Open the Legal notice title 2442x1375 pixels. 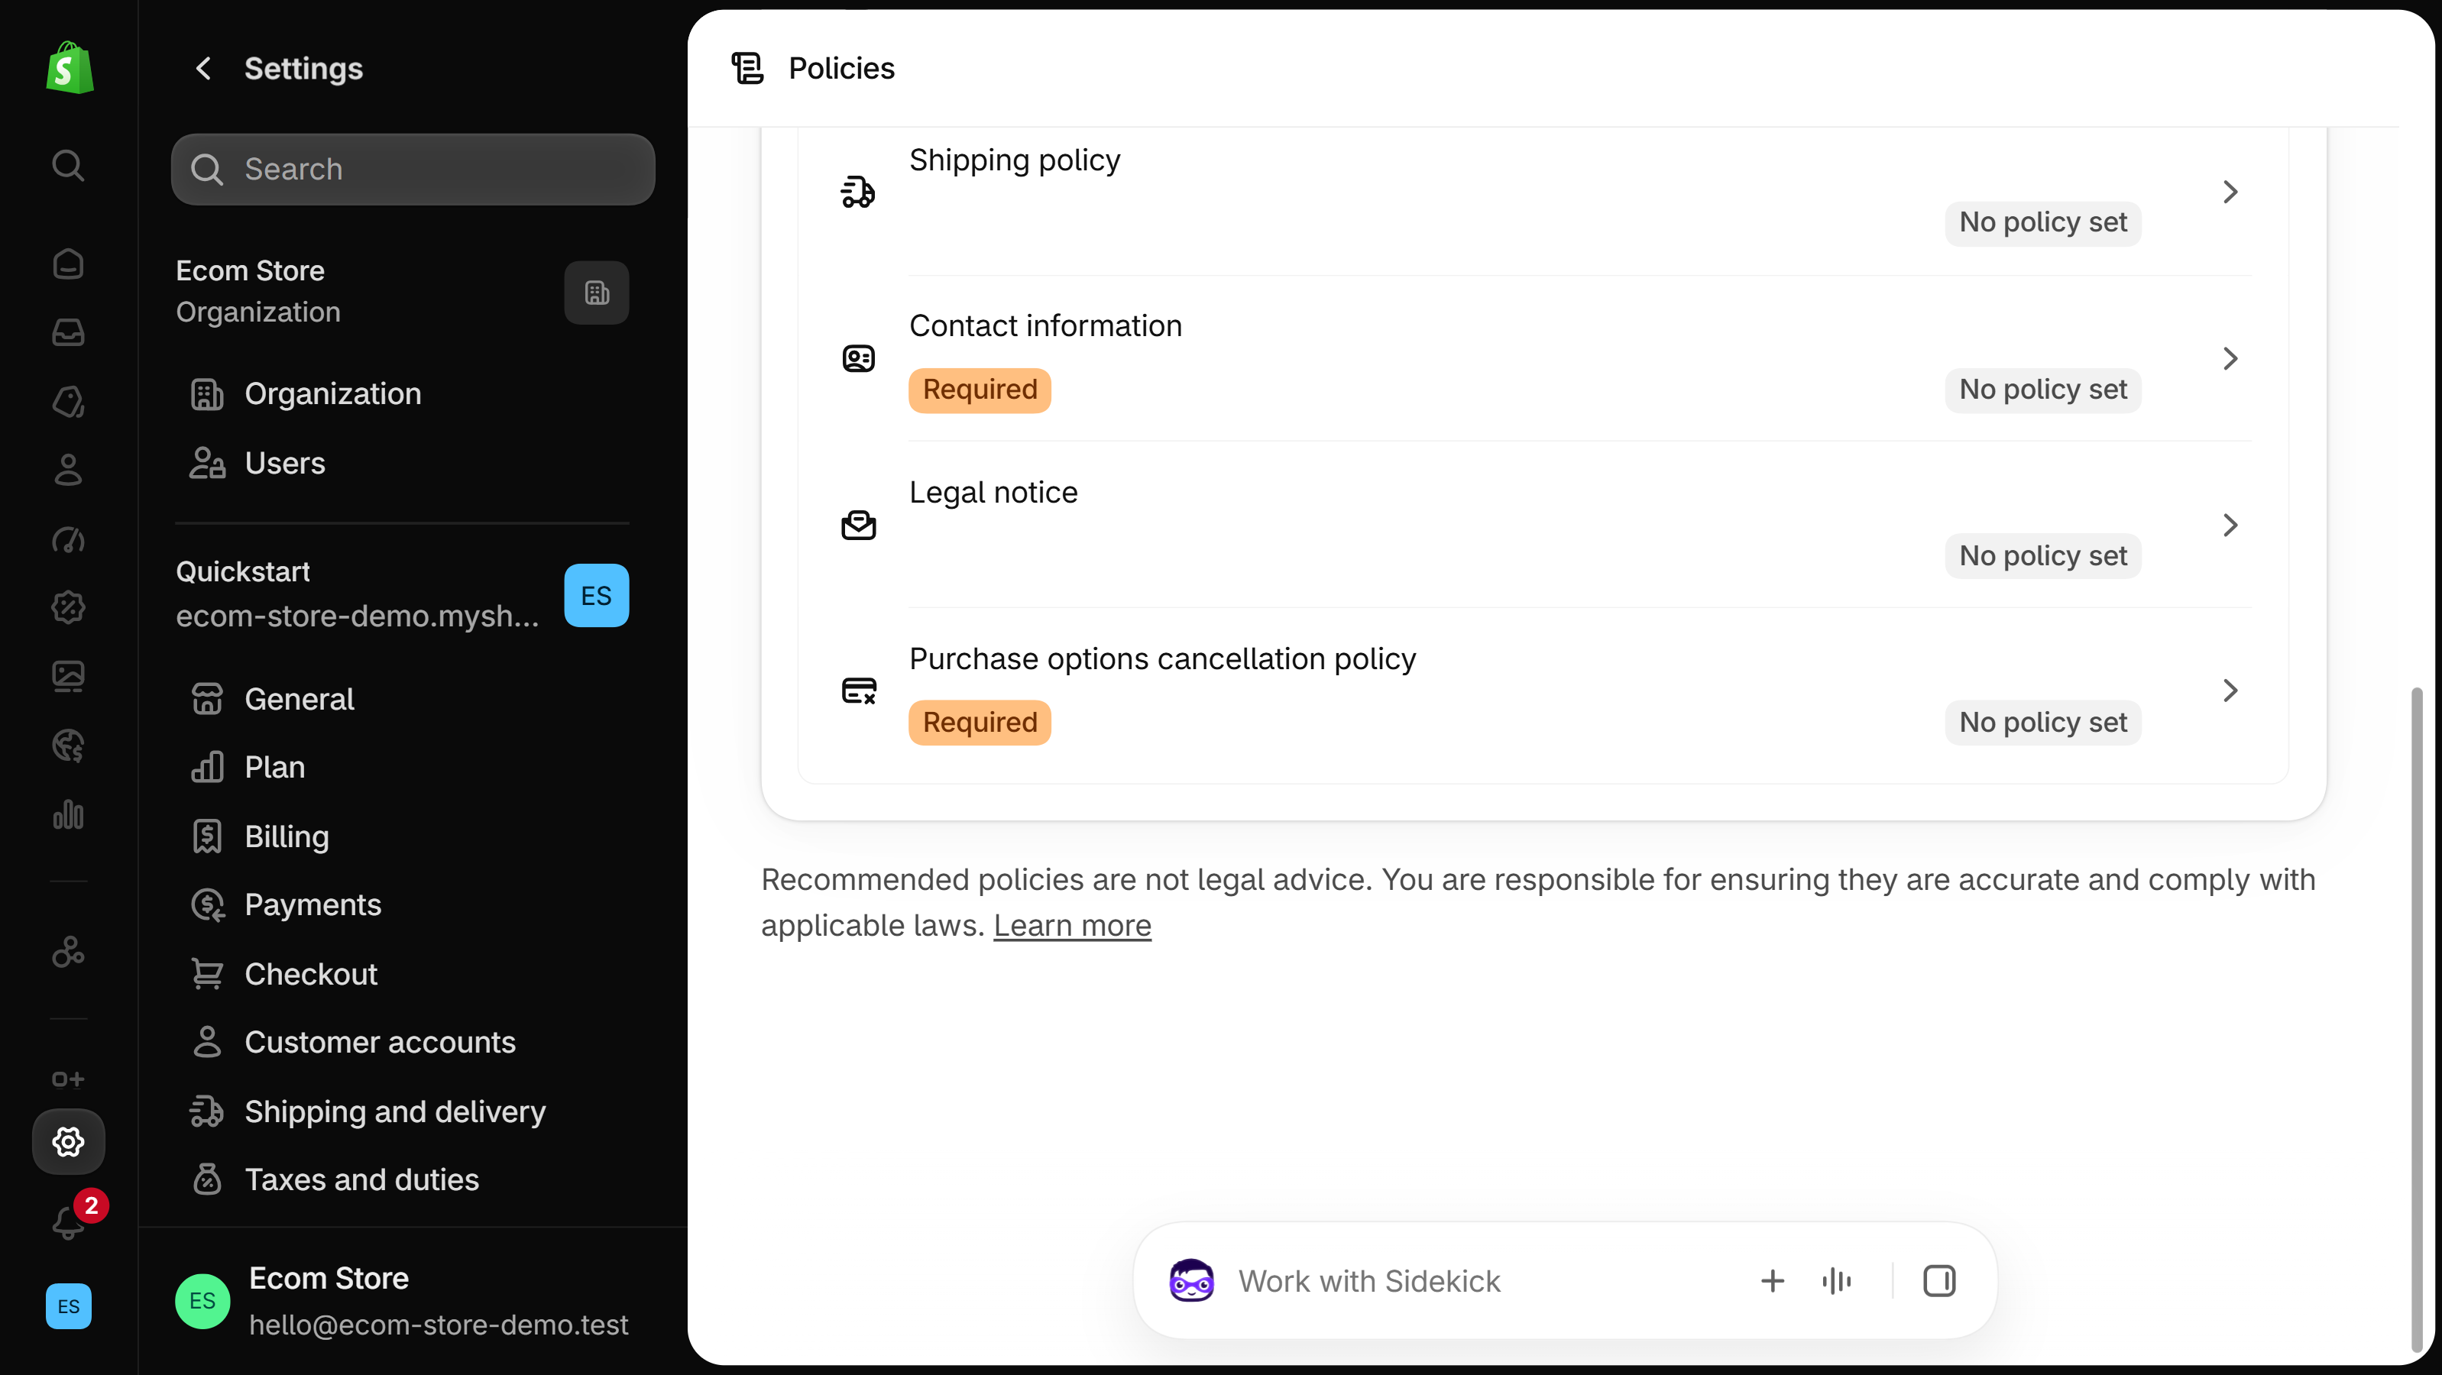coord(993,493)
